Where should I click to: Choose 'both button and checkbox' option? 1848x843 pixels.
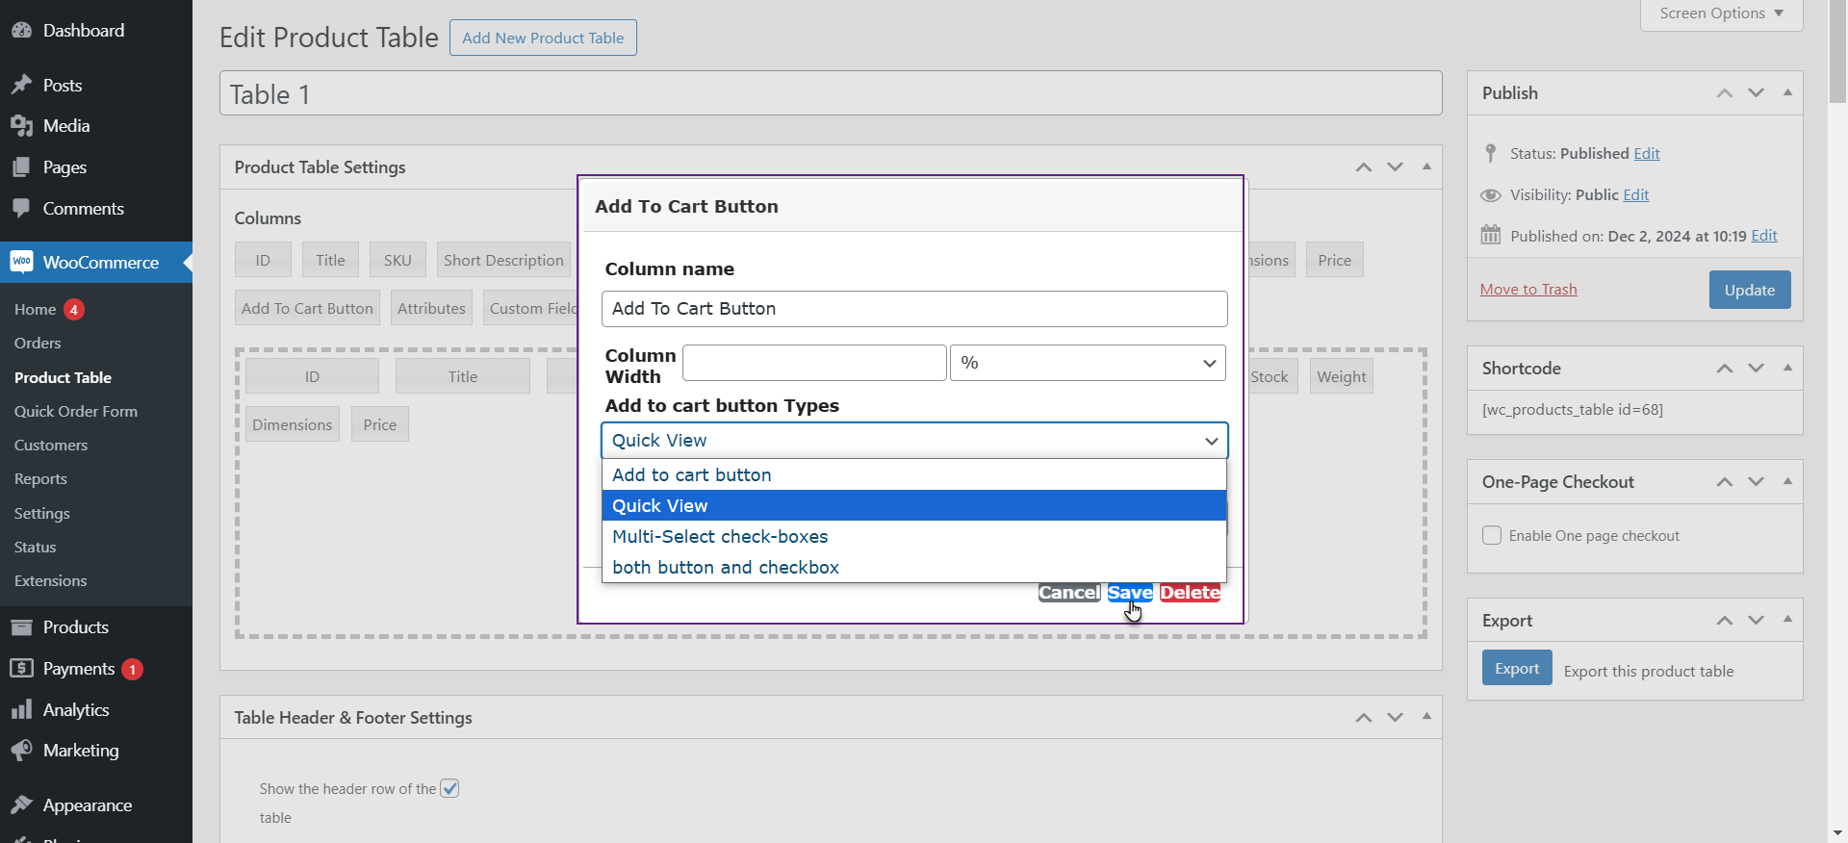coord(726,568)
